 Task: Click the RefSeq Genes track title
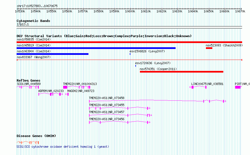(28, 80)
